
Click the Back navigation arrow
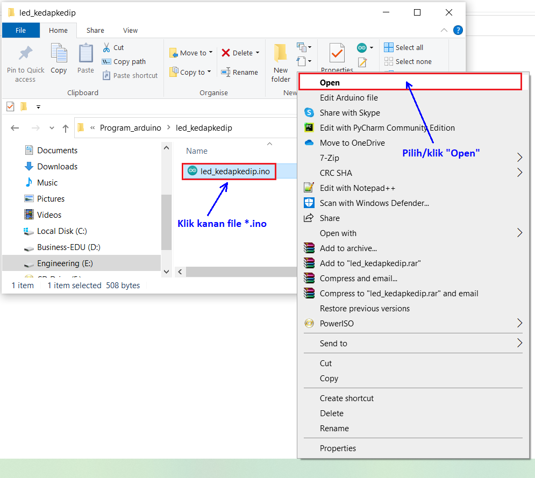click(x=15, y=128)
